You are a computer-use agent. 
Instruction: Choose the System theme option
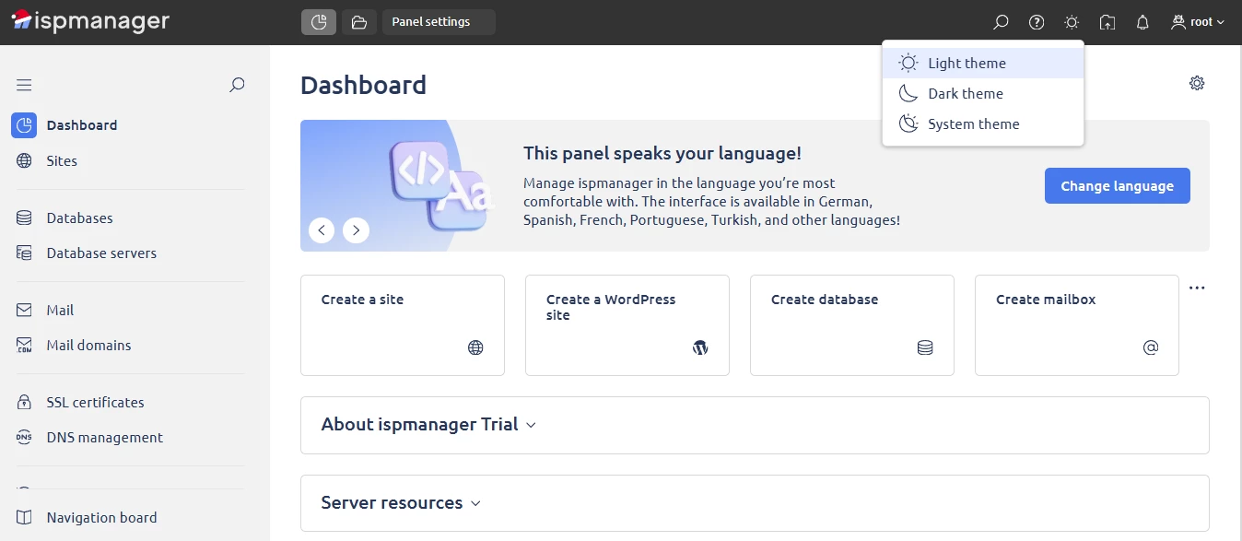[973, 123]
